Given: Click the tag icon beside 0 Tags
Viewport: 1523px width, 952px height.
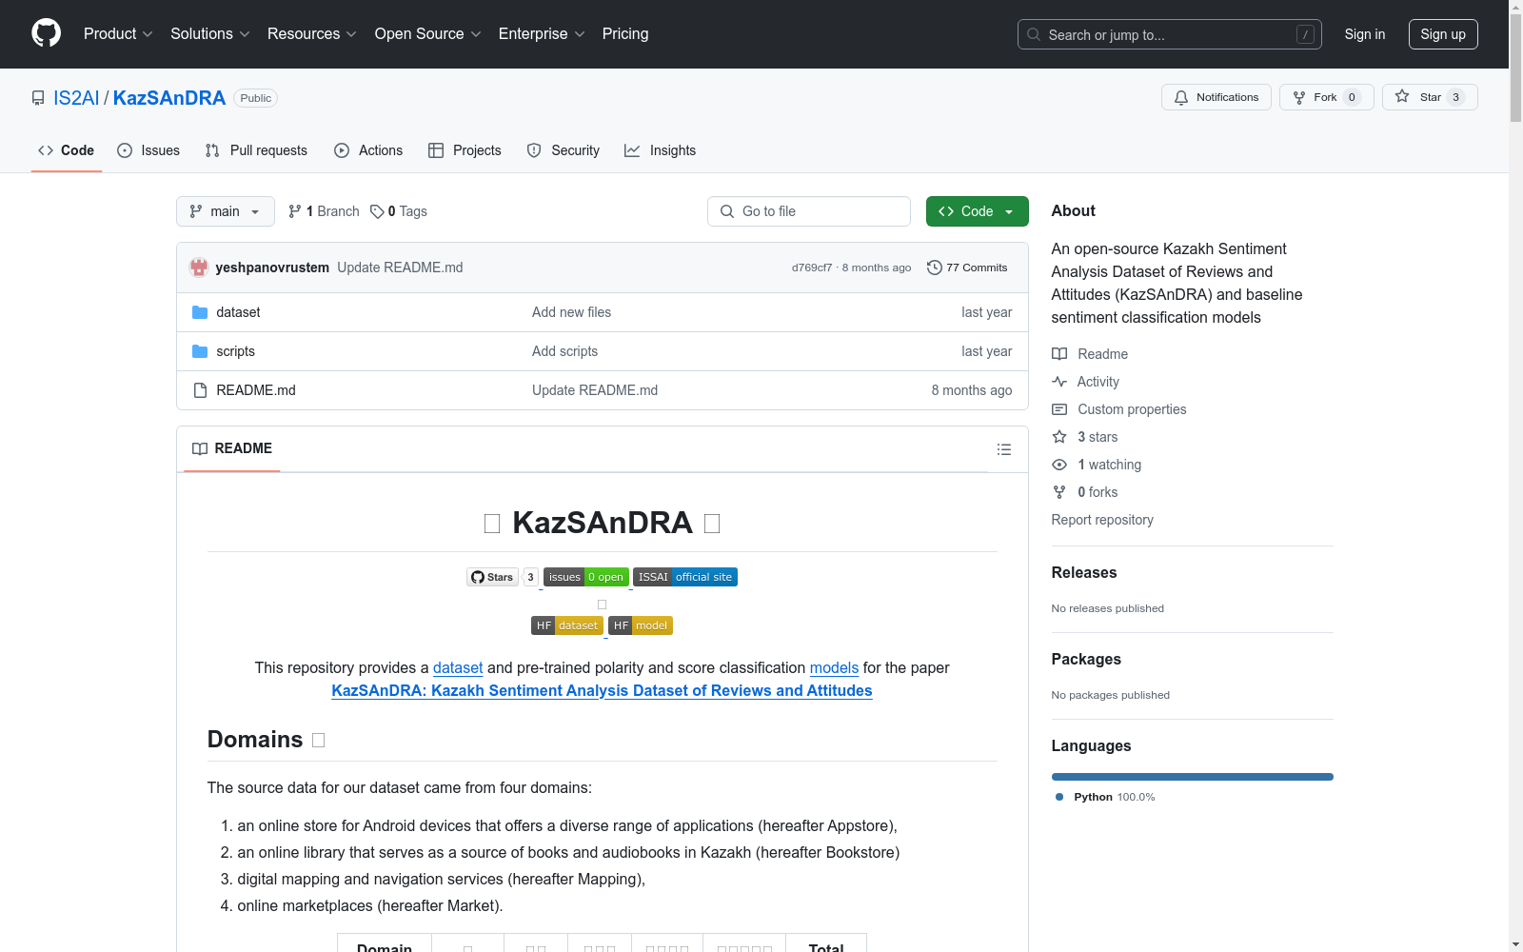Looking at the screenshot, I should pyautogui.click(x=377, y=211).
